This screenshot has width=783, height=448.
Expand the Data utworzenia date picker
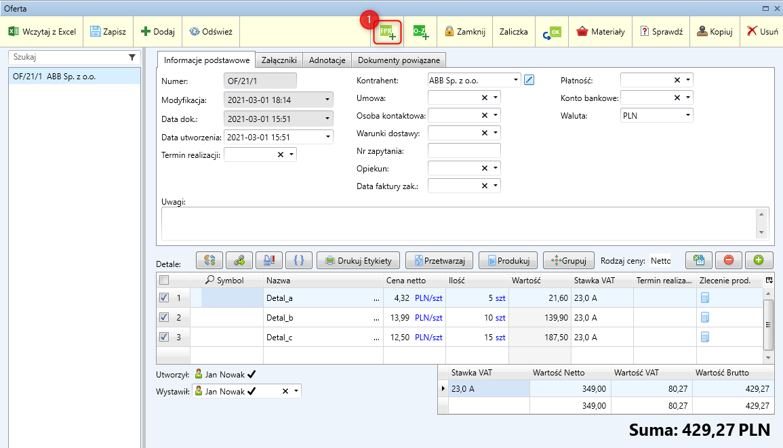pos(328,137)
